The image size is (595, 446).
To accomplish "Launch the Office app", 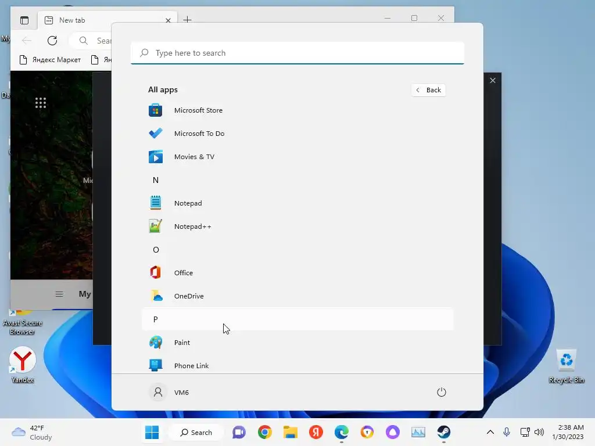I will tap(297, 273).
